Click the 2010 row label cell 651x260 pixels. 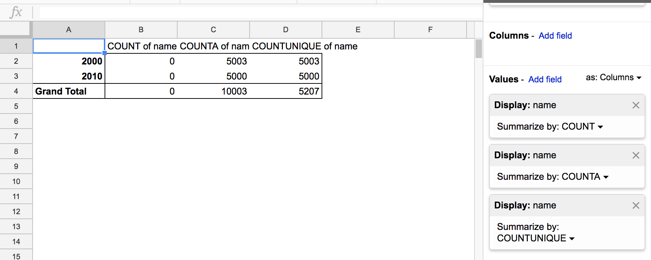pyautogui.click(x=69, y=76)
